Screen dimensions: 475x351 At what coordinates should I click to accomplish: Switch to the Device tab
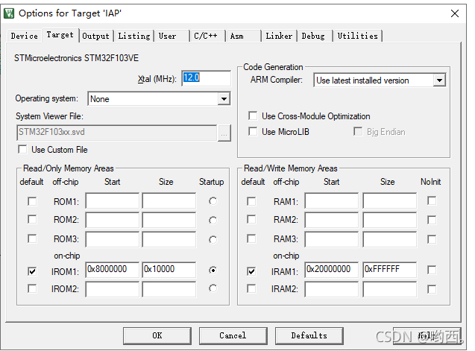[x=24, y=36]
